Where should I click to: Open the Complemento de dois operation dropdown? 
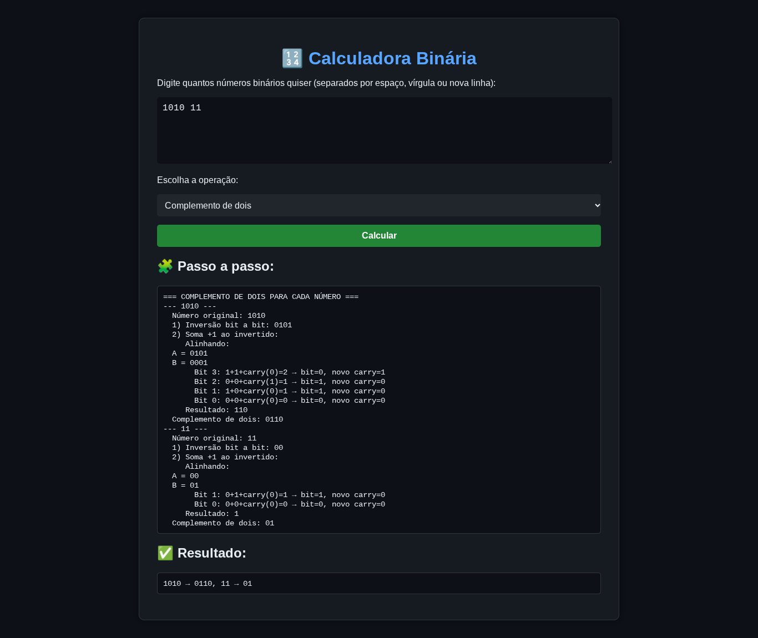tap(379, 205)
